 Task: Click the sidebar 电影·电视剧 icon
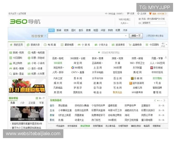click(29, 53)
